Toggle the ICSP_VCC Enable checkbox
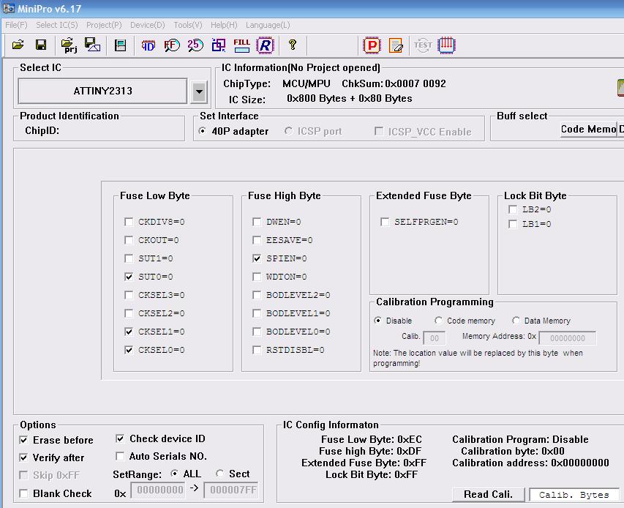 pos(379,131)
